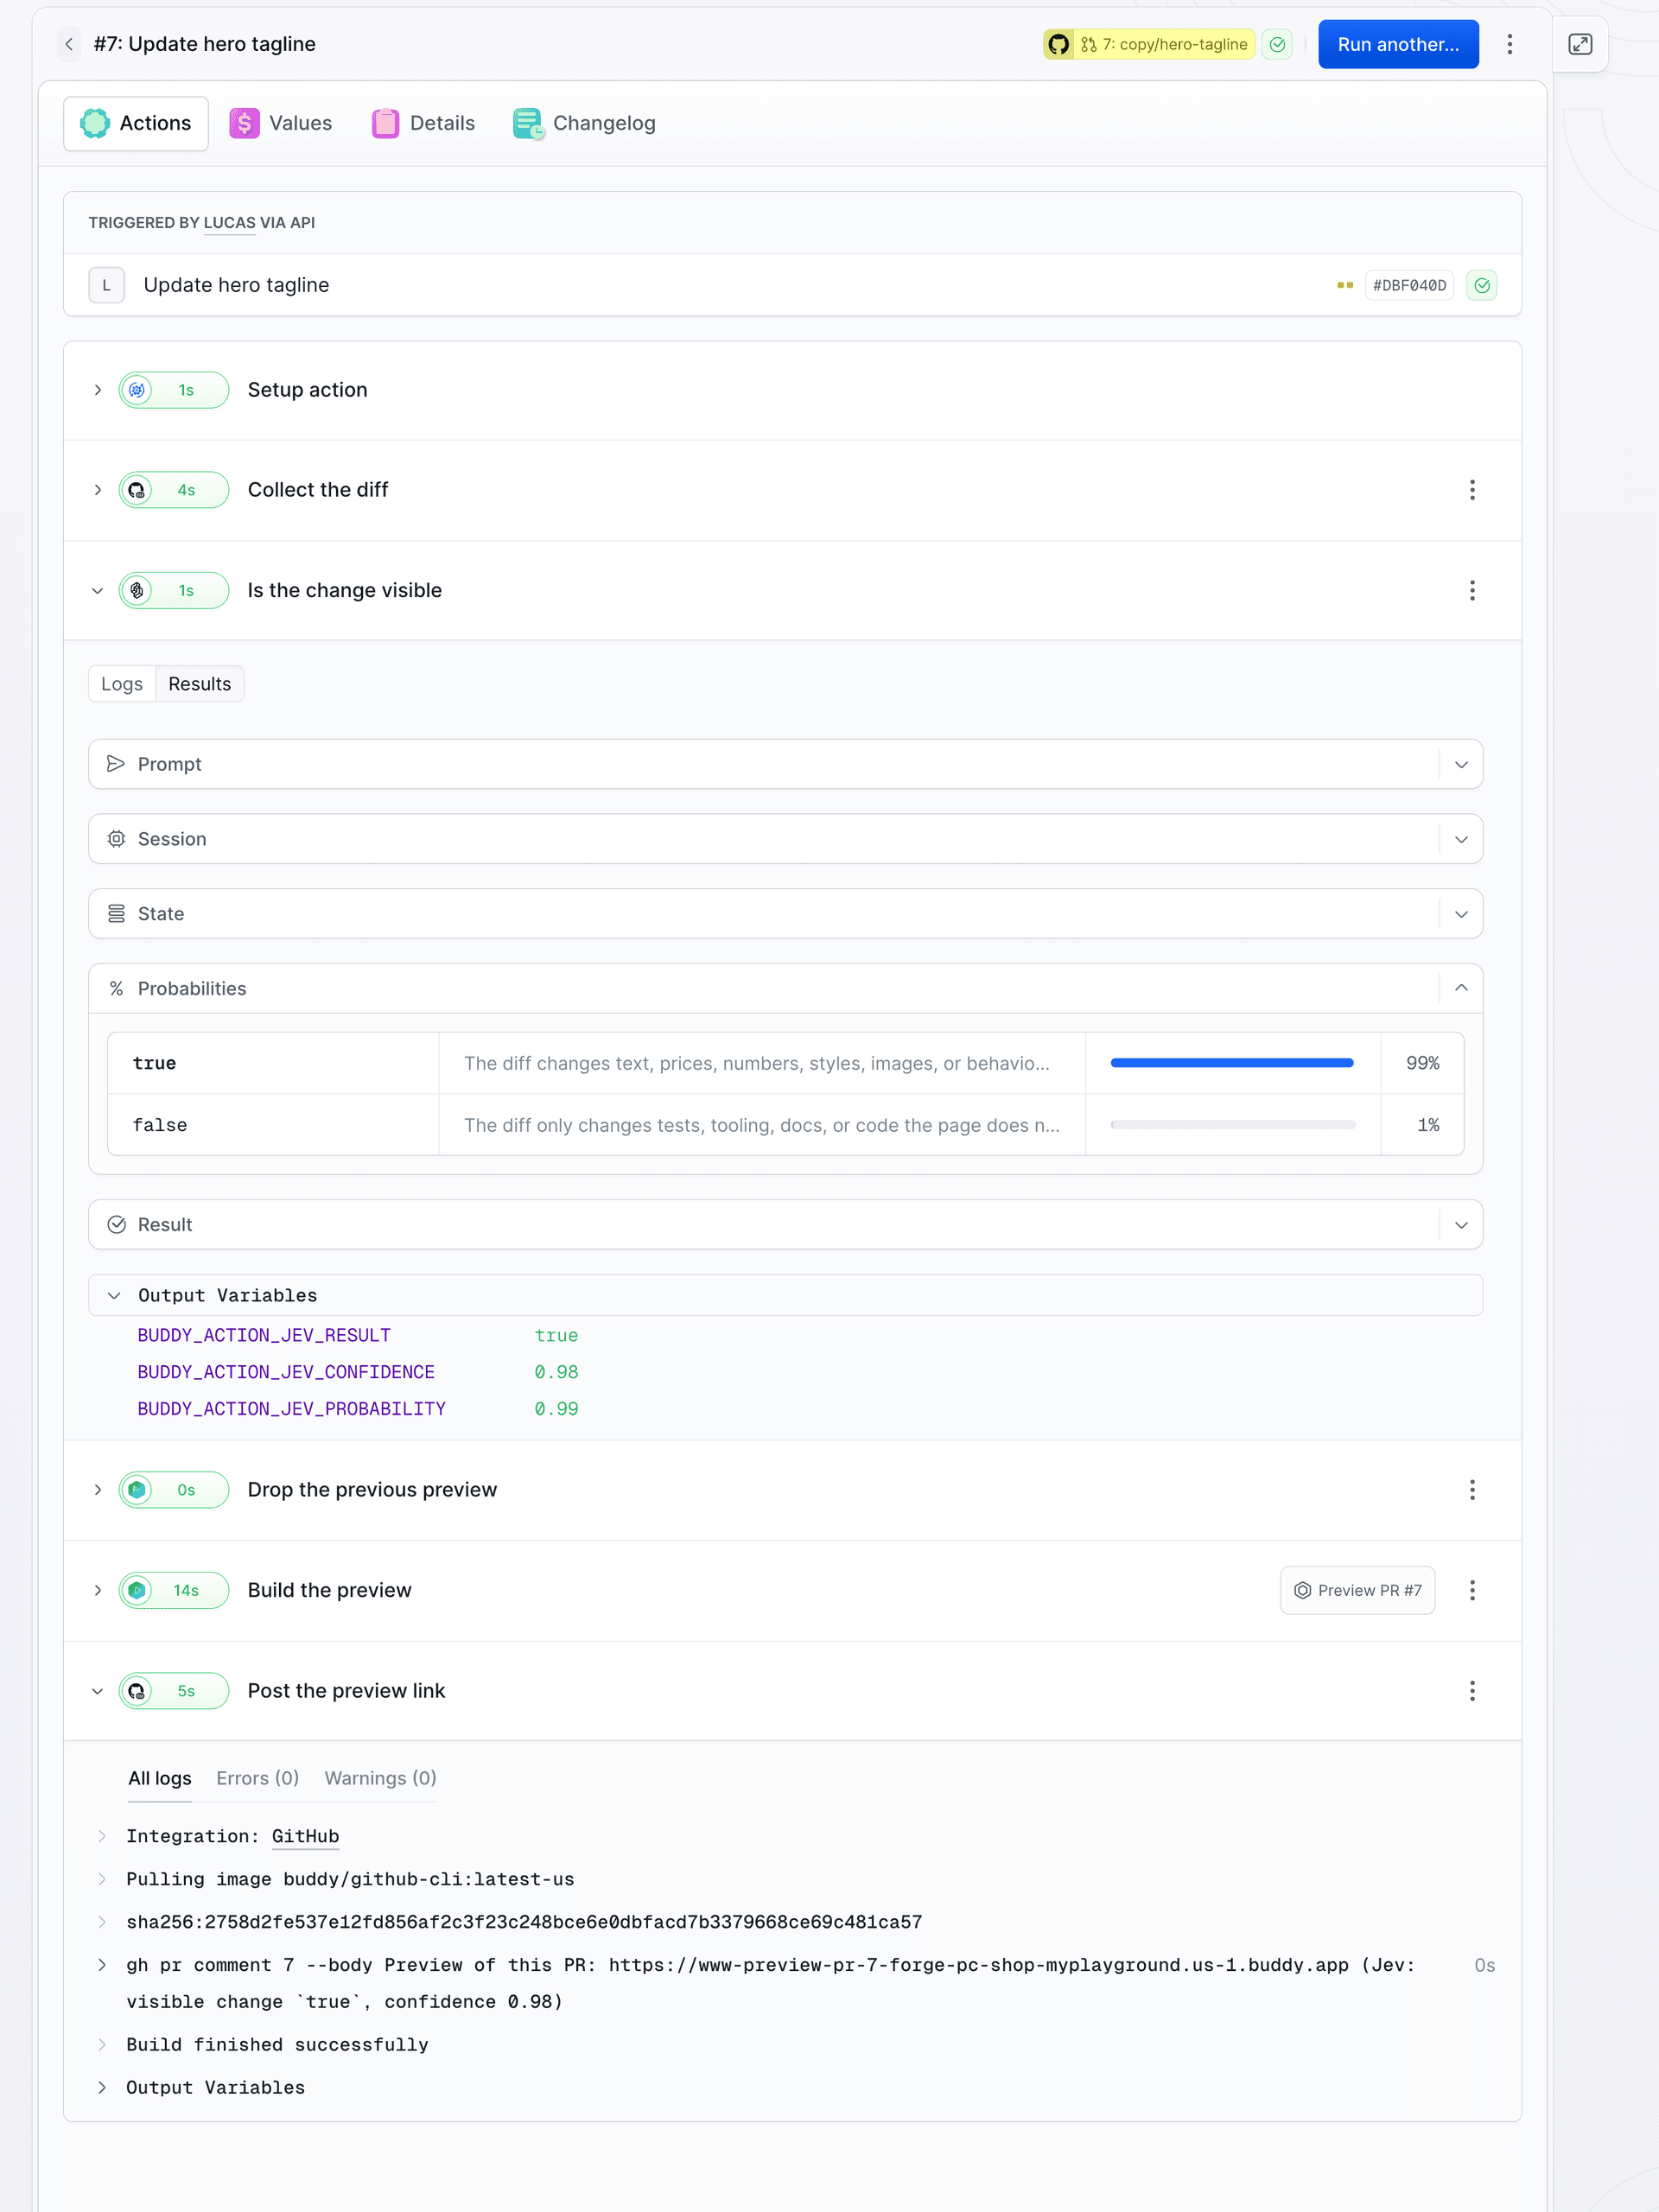Click the Collect the diff GitHub icon
This screenshot has width=1659, height=2212.
(137, 490)
